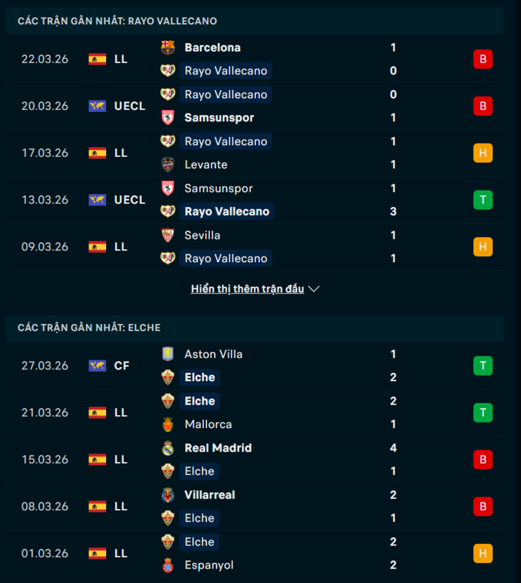The image size is (521, 583).
Task: Click the red B result badge for Barcelona match
Action: [483, 59]
